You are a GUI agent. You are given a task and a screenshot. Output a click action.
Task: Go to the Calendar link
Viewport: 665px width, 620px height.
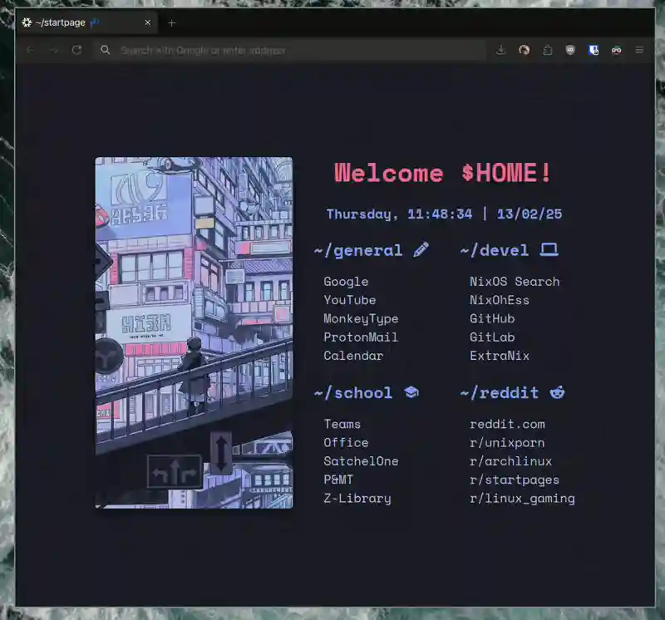pyautogui.click(x=354, y=356)
